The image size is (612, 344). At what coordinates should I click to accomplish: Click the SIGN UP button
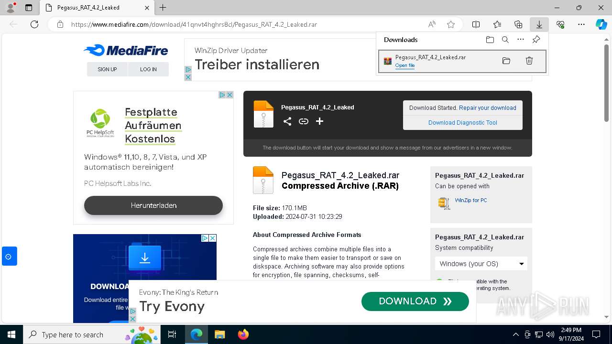(x=107, y=69)
